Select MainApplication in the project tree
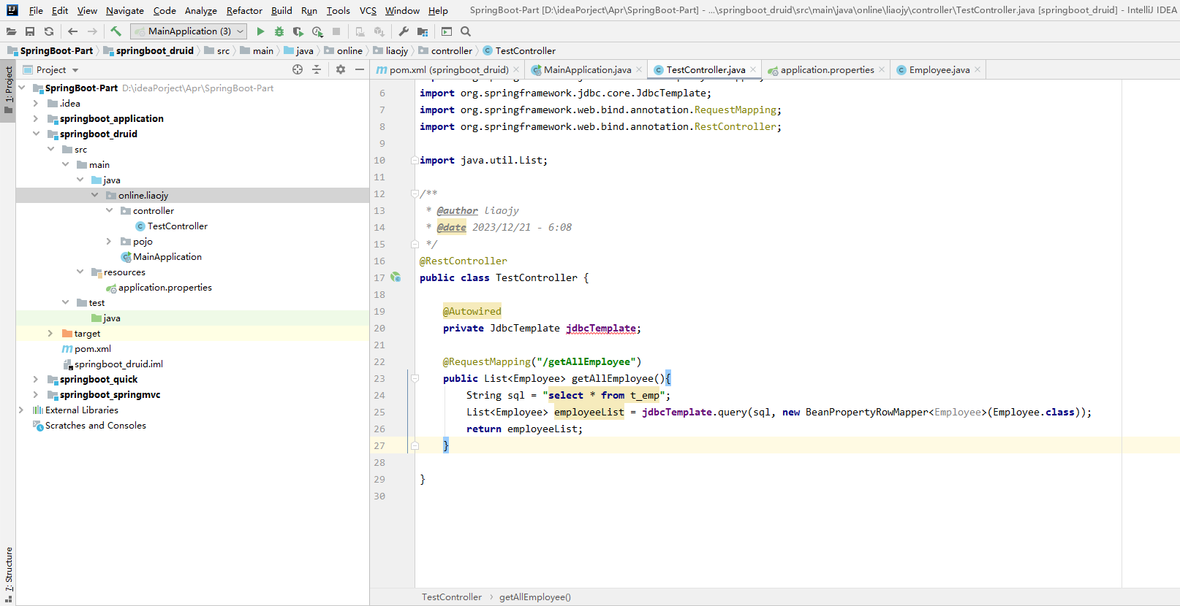This screenshot has height=606, width=1180. pyautogui.click(x=167, y=256)
